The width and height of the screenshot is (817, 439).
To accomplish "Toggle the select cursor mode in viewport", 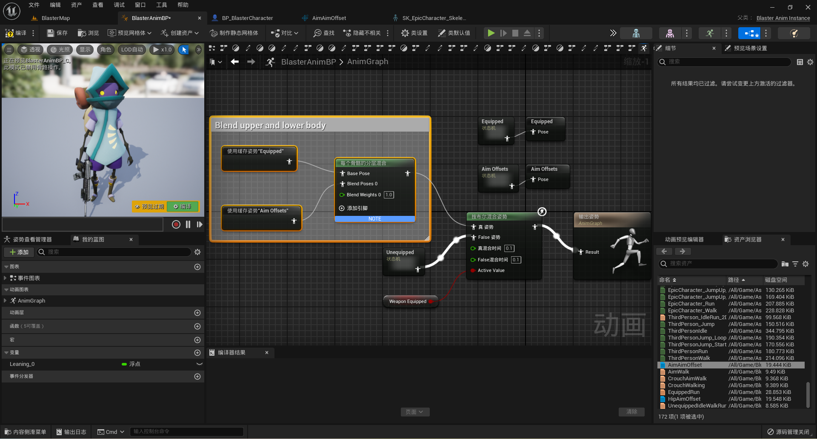I will coord(184,50).
